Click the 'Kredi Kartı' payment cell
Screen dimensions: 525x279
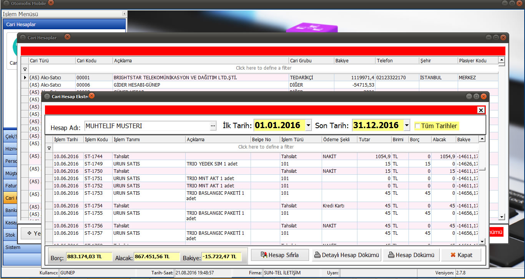(339, 206)
